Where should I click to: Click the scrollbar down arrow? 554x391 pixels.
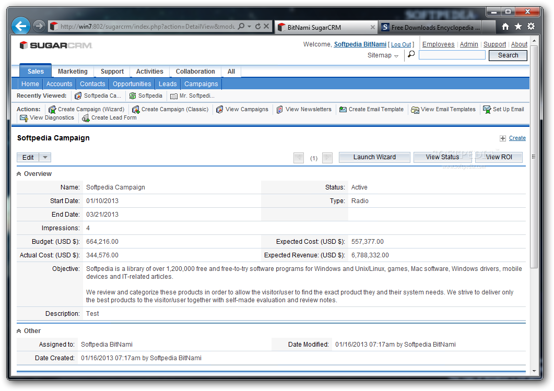534,371
